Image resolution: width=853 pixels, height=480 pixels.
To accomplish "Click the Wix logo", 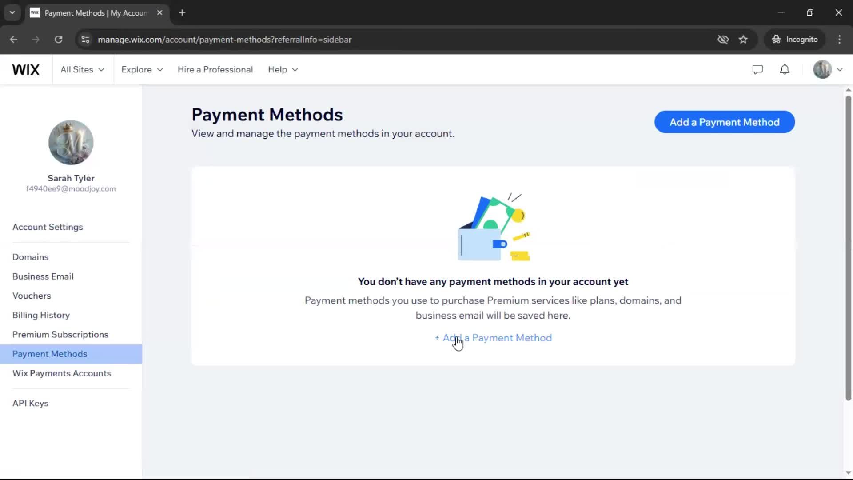I will coord(26,70).
